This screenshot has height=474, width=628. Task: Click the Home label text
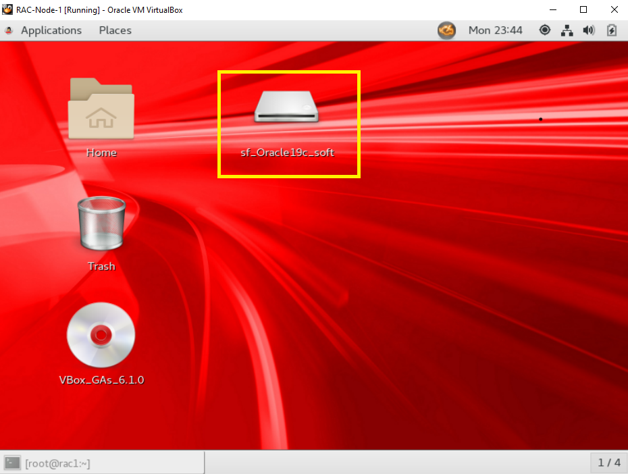pos(101,153)
